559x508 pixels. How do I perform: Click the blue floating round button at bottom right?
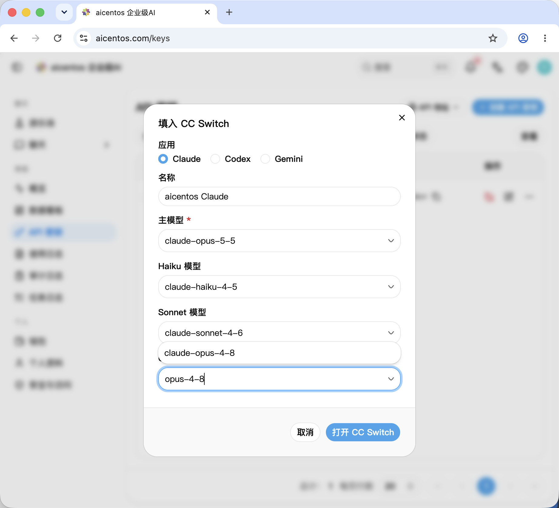[486, 486]
